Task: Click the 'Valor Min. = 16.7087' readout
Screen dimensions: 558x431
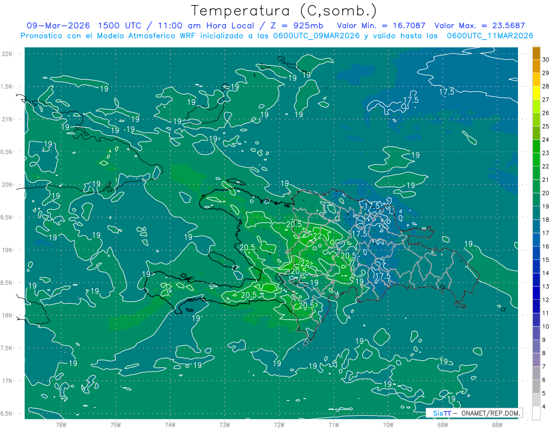Action: 381,26
